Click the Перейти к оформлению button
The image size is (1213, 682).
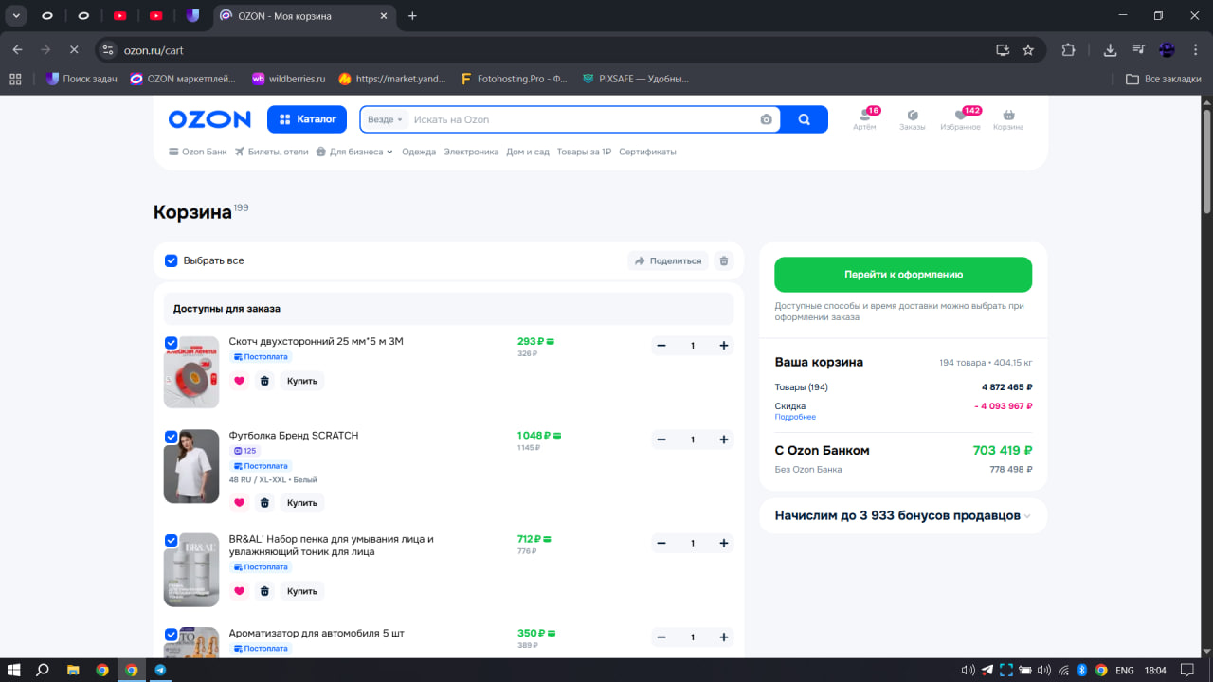tap(903, 275)
